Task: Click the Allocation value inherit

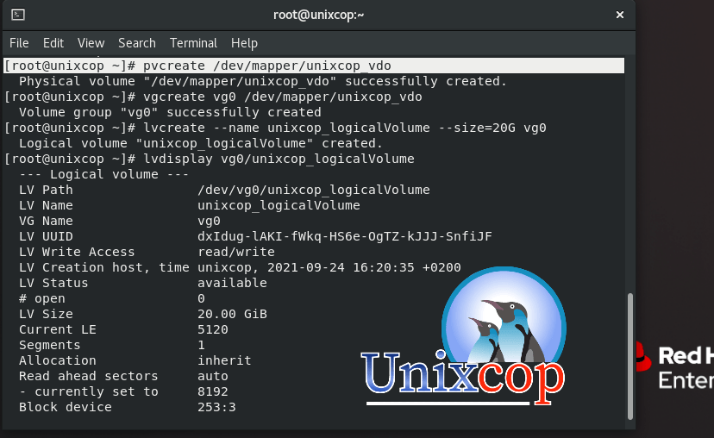Action: pos(224,360)
